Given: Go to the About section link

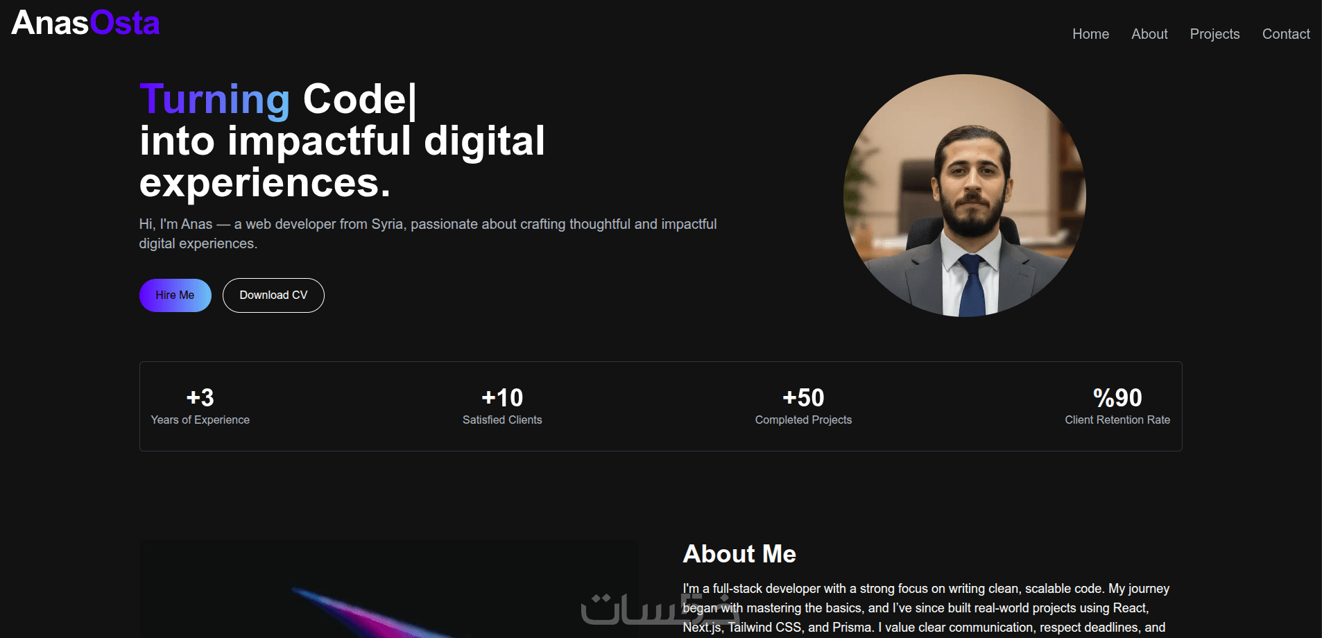Looking at the screenshot, I should [1149, 34].
